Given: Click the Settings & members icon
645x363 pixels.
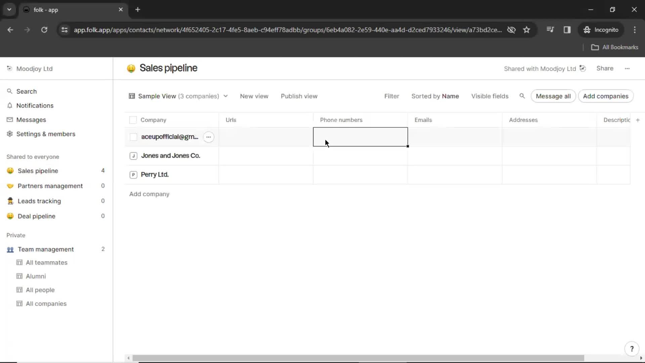Looking at the screenshot, I should pyautogui.click(x=9, y=134).
